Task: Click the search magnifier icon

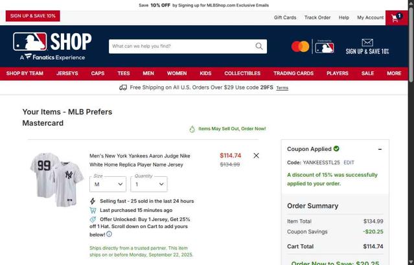Action: (259, 46)
